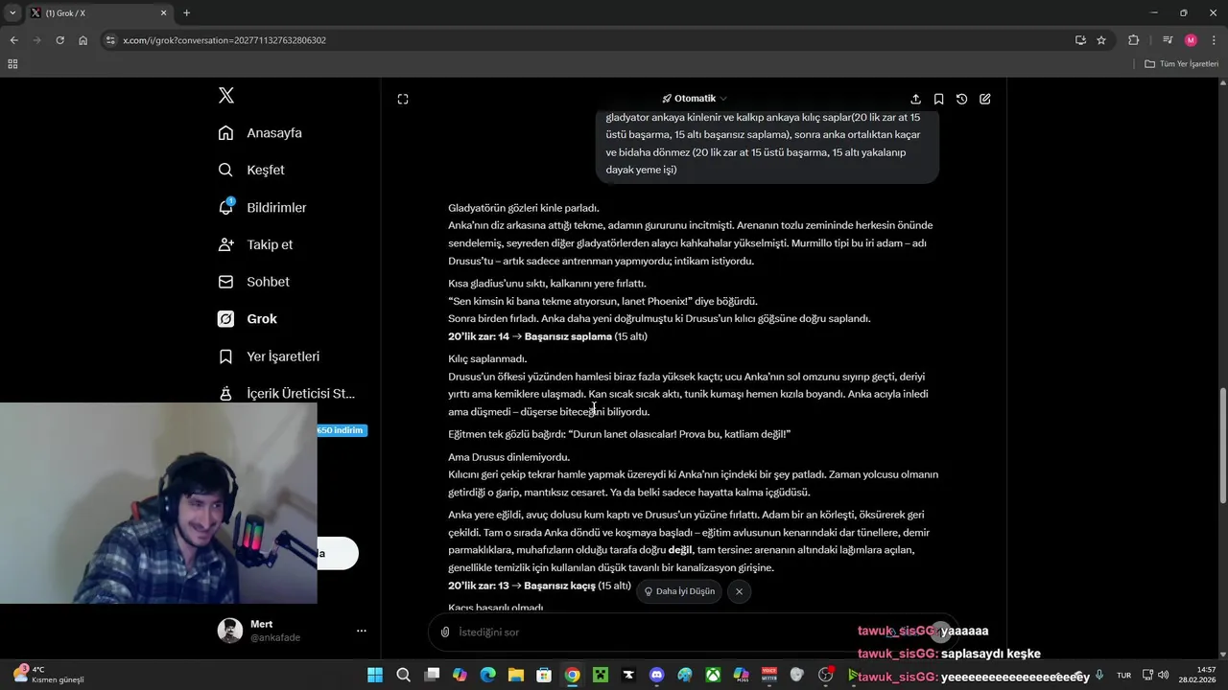
Task: Click the address bar URL
Action: pos(224,40)
